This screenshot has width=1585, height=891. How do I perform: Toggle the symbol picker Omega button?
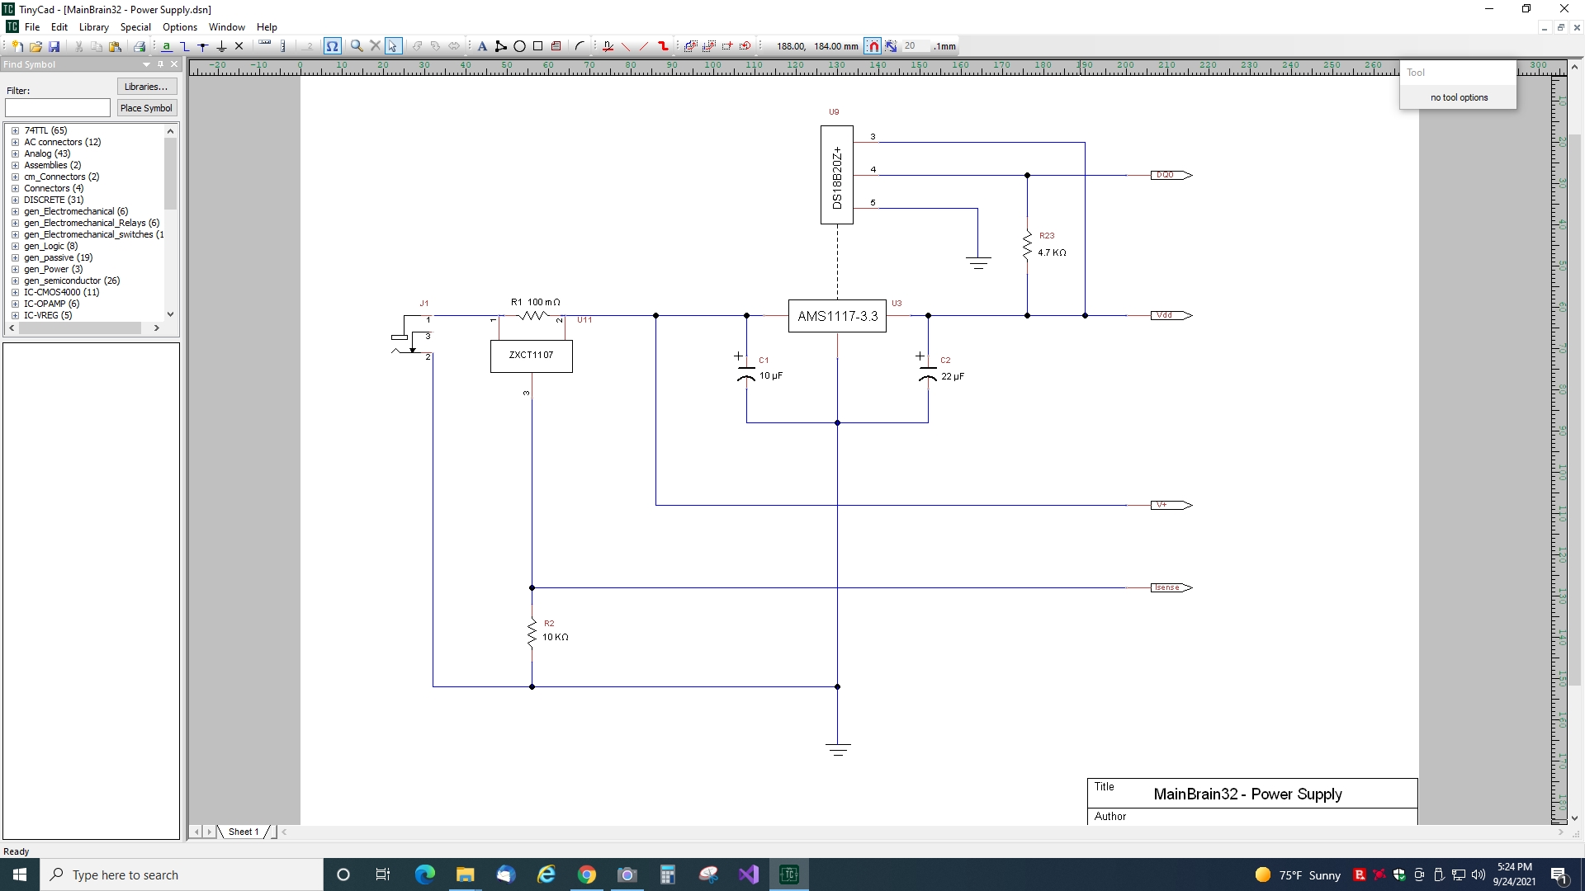pyautogui.click(x=332, y=46)
